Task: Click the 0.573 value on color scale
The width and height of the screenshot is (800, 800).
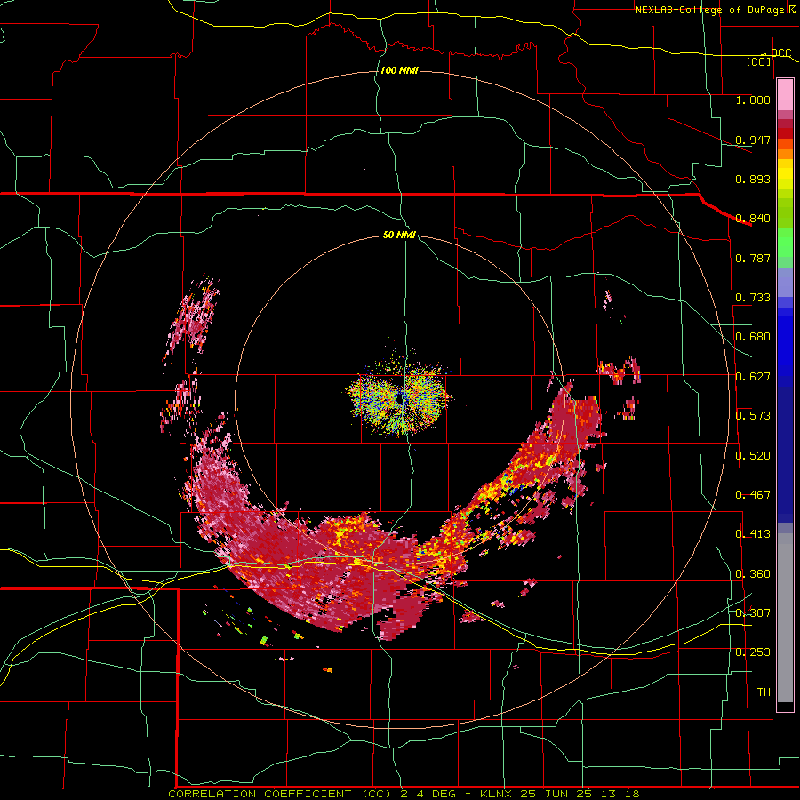Action: (x=753, y=416)
